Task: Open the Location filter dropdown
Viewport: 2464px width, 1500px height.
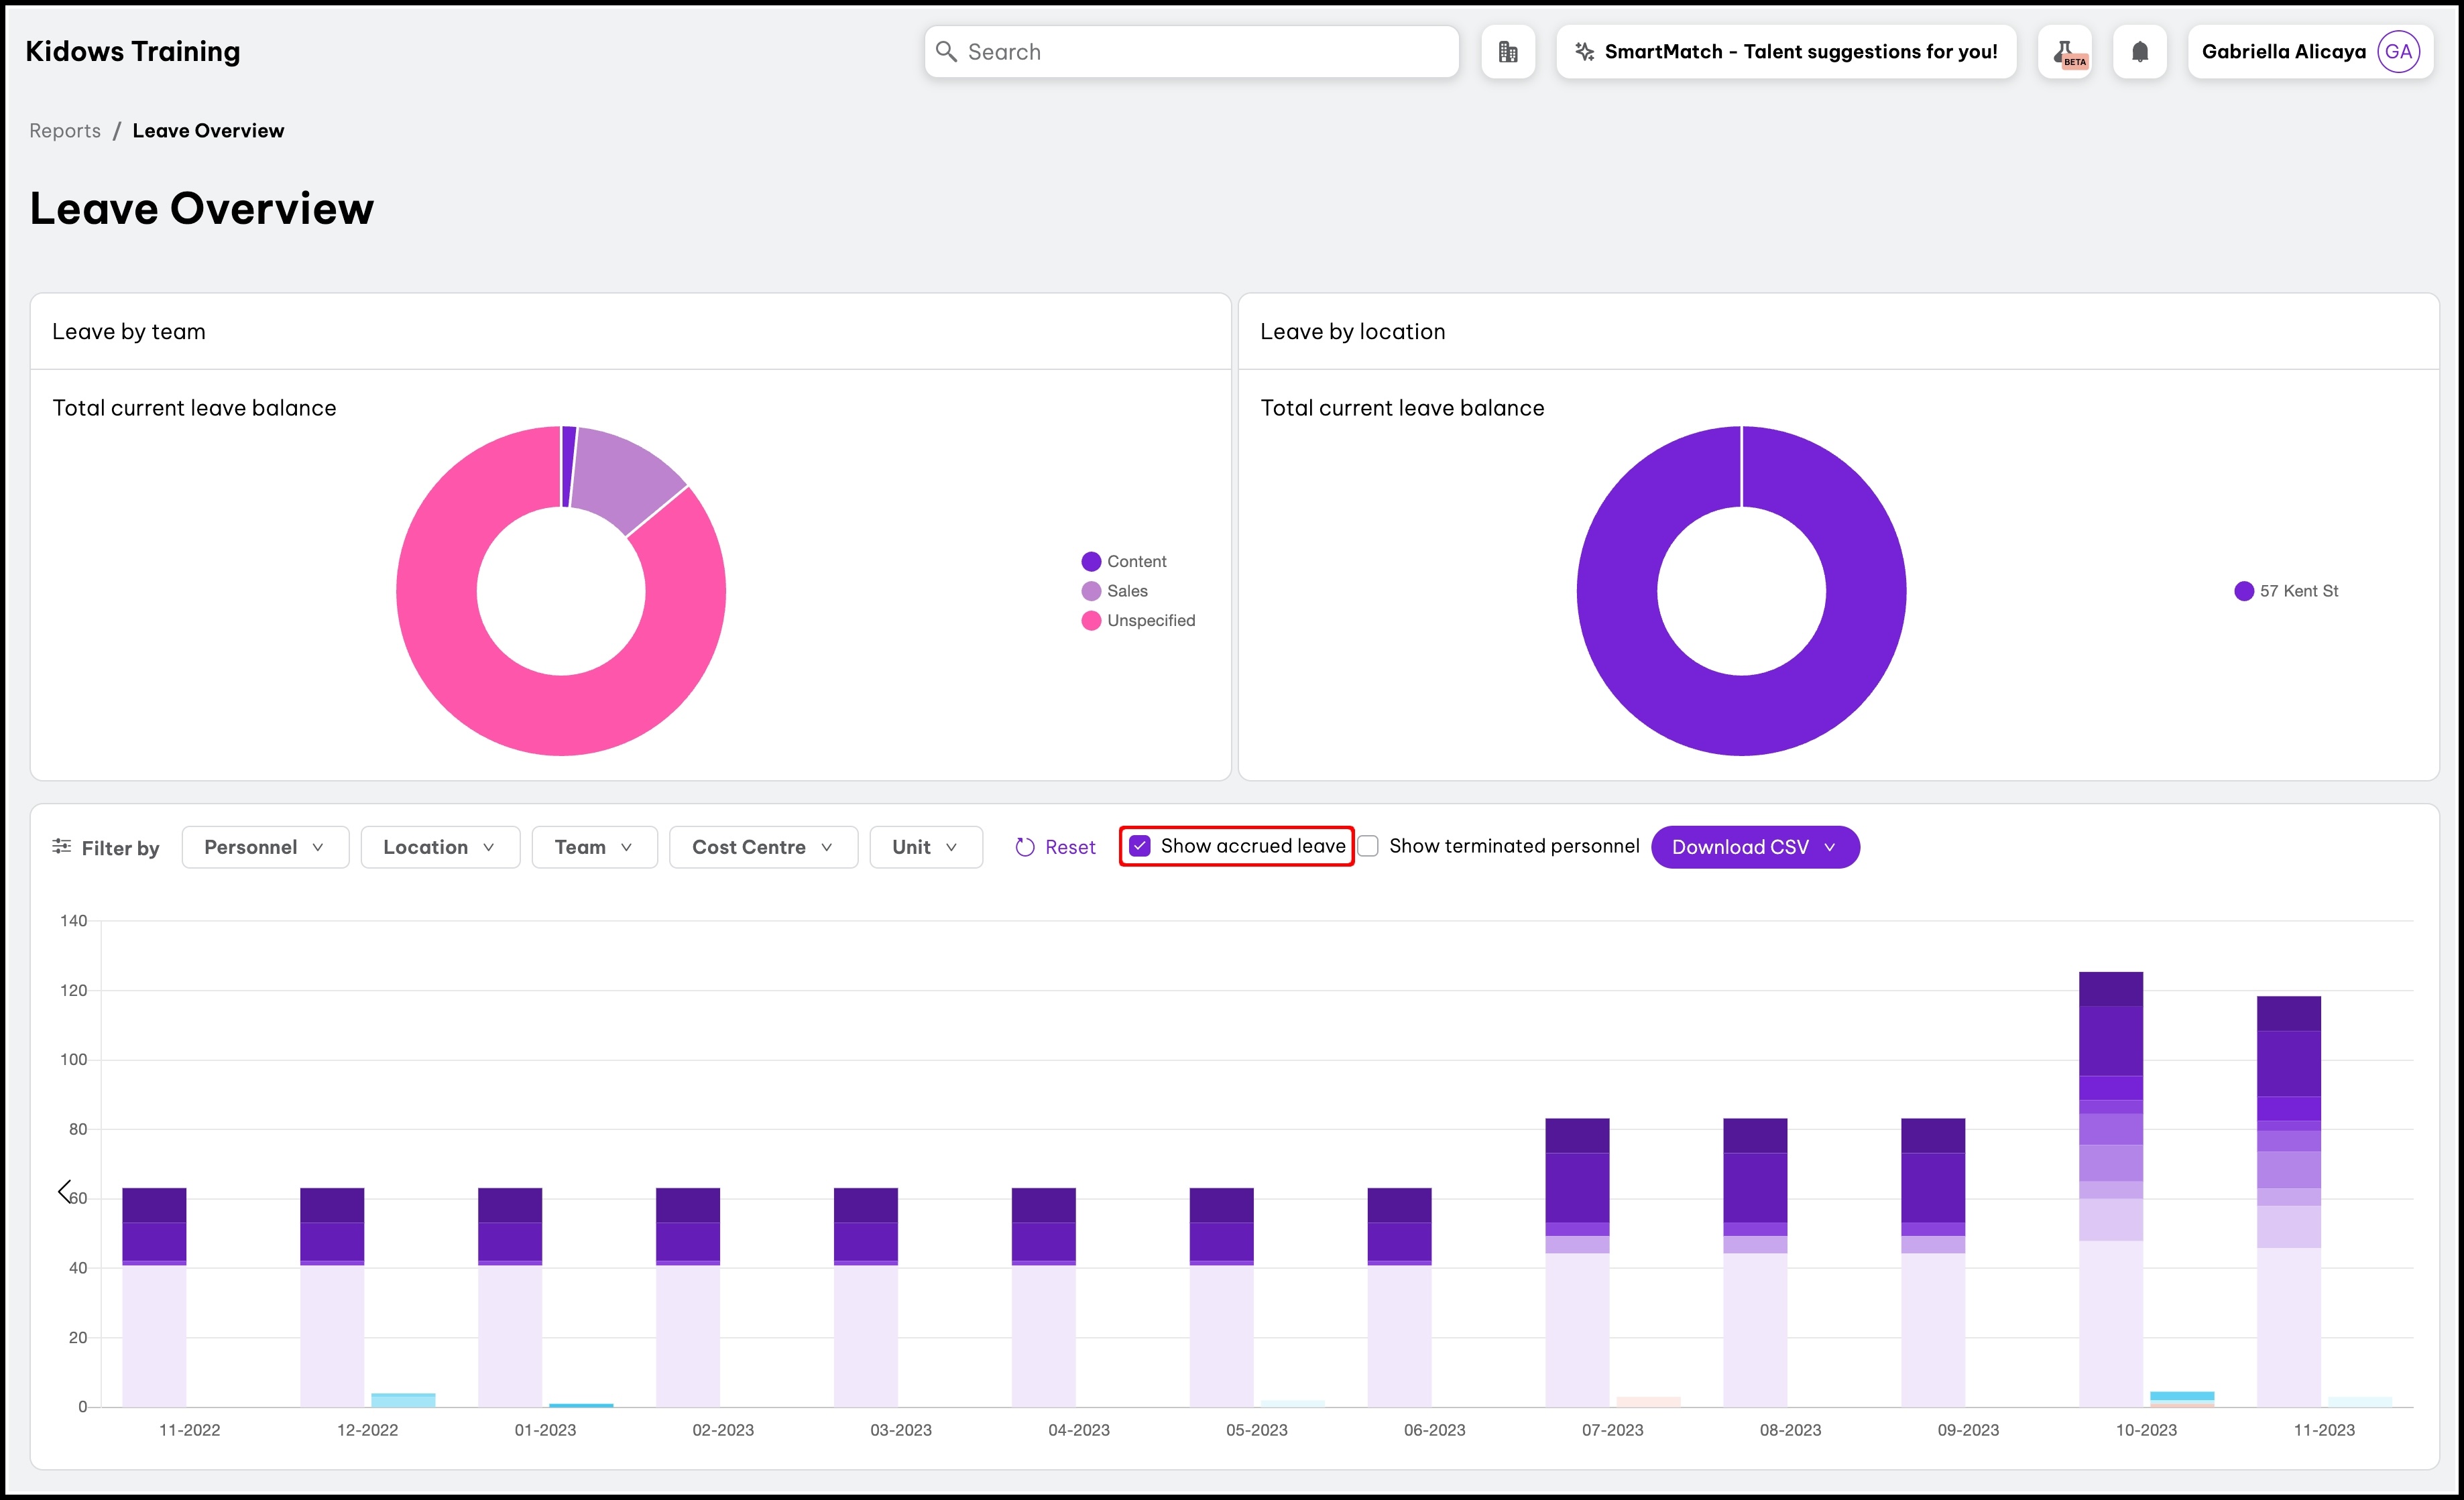Action: click(x=439, y=847)
